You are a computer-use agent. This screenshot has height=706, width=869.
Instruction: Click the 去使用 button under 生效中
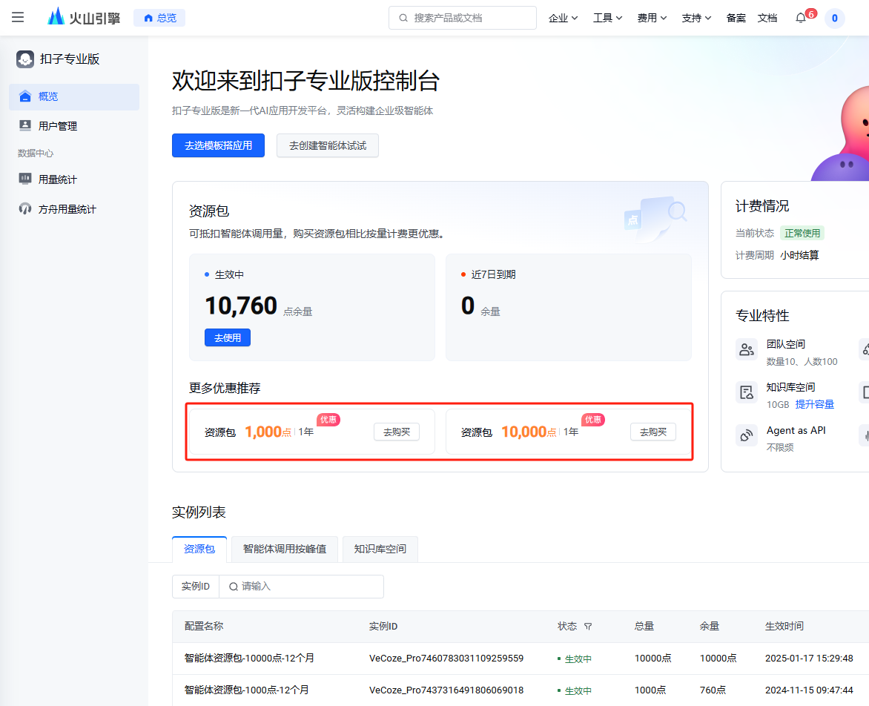(227, 337)
